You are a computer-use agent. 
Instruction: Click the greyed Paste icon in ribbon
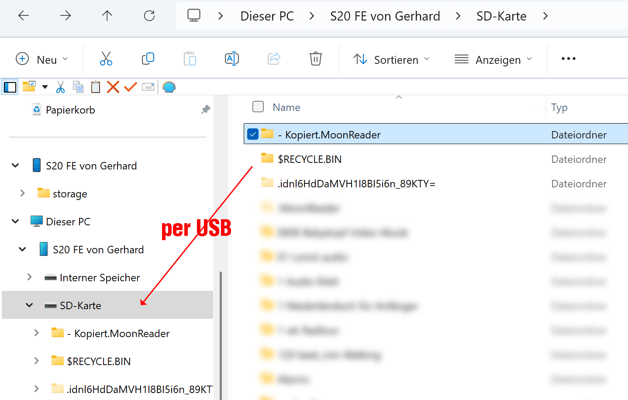point(190,59)
